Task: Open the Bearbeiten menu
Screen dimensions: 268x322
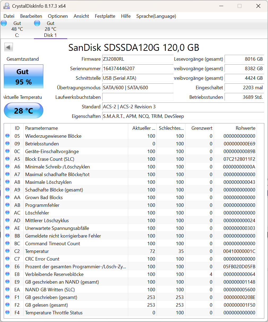Action: [x=31, y=16]
